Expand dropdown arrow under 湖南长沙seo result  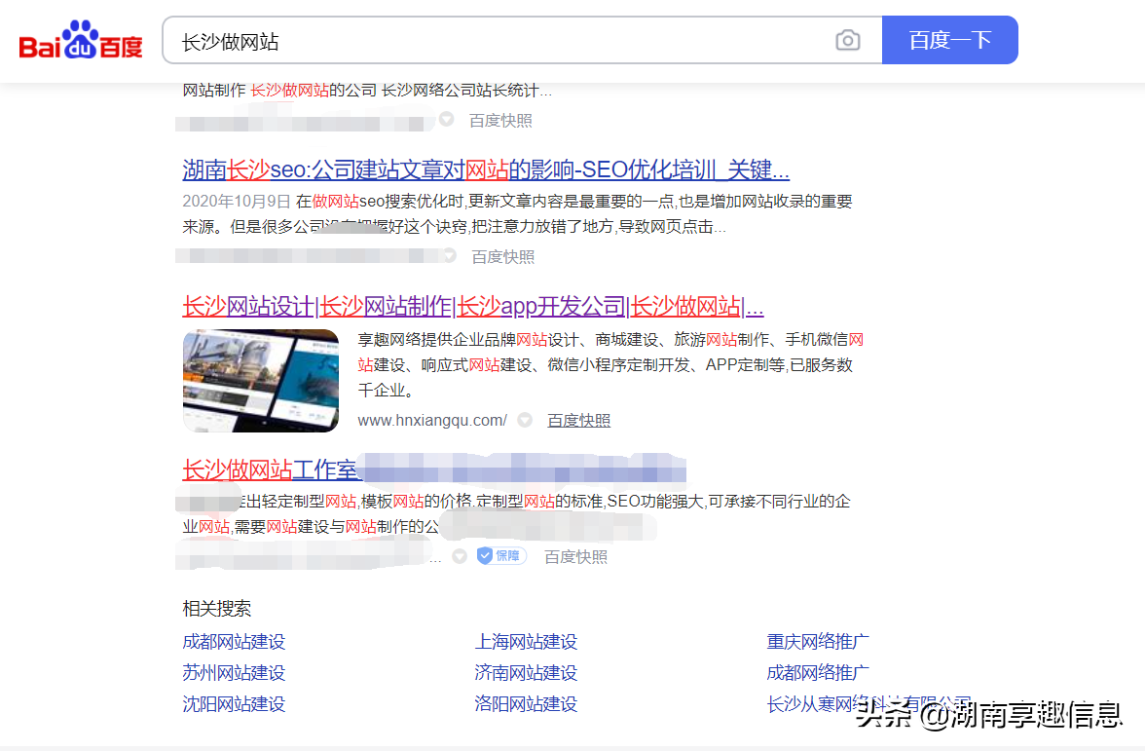[x=450, y=255]
